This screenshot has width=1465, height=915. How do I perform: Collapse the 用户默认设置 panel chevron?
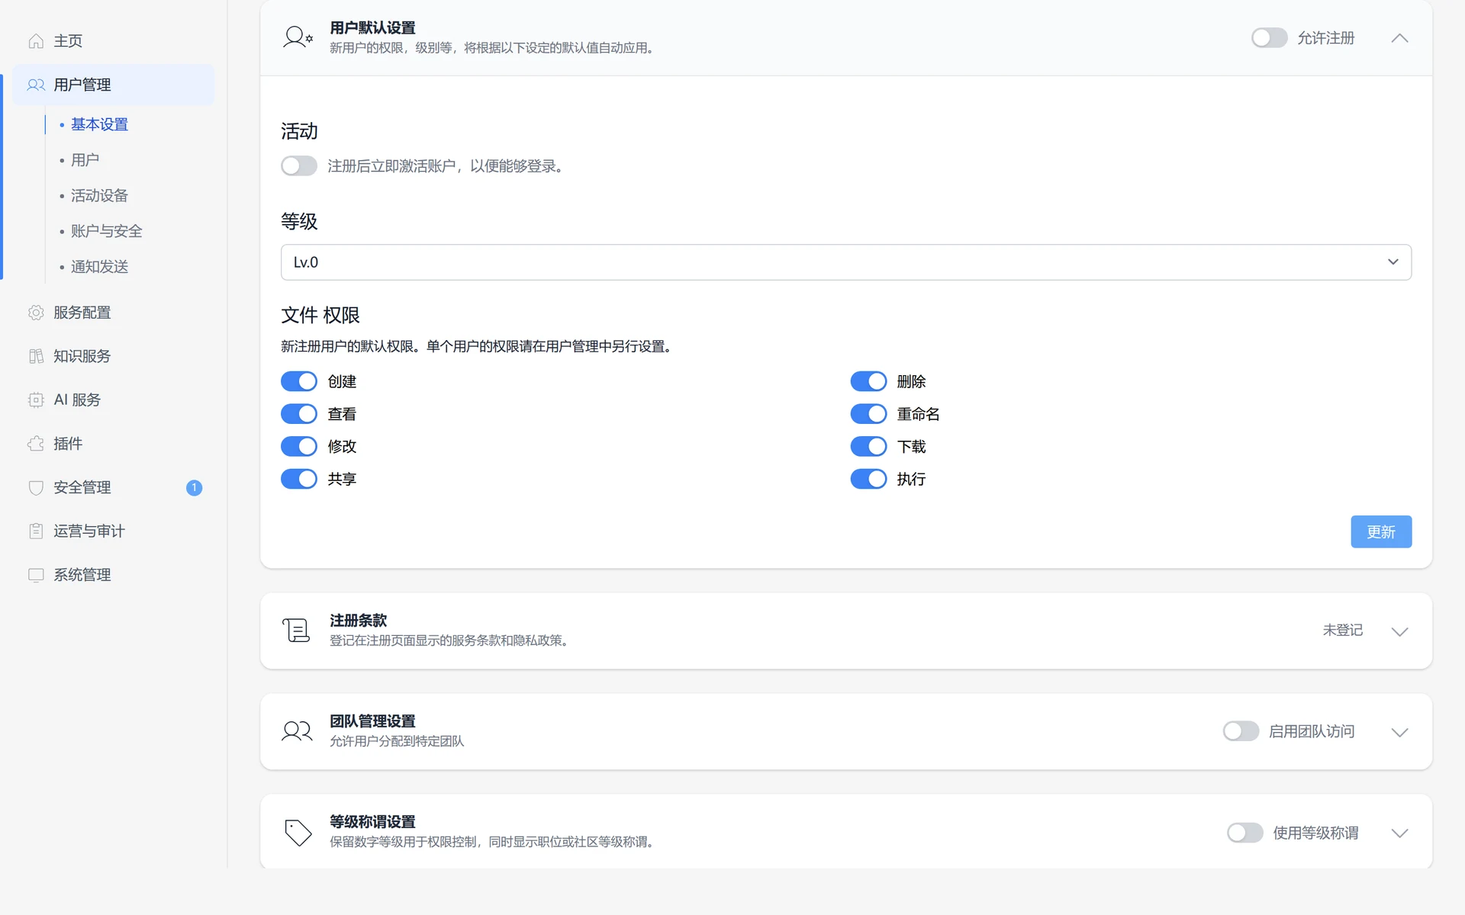click(x=1399, y=38)
